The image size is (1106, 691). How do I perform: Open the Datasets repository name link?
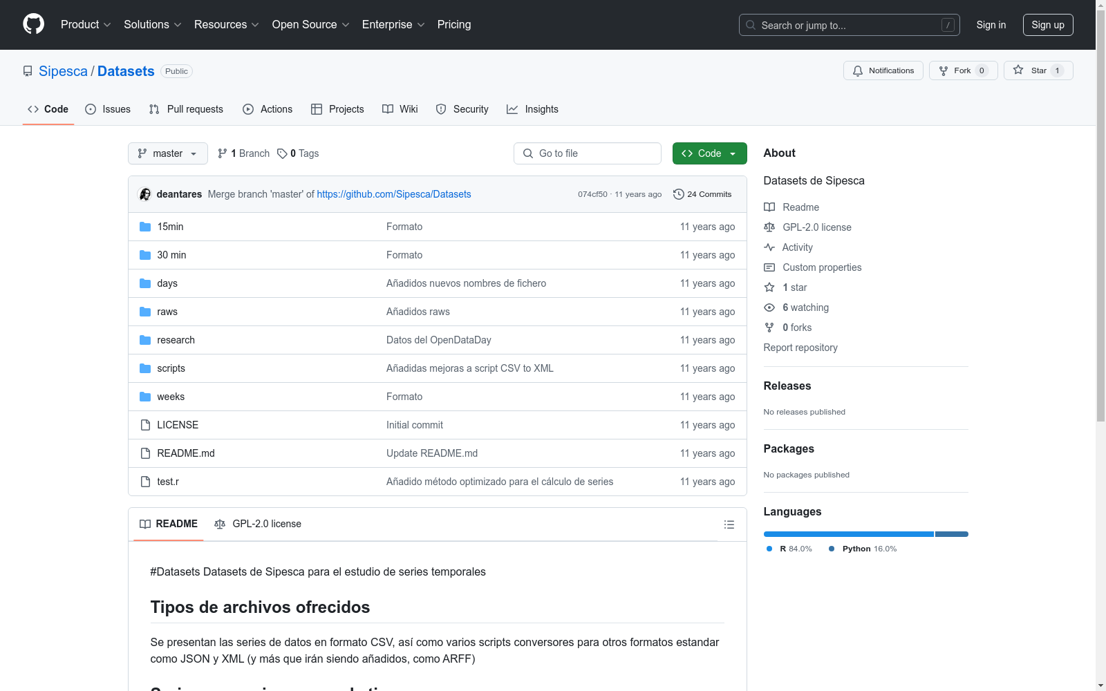click(x=126, y=71)
